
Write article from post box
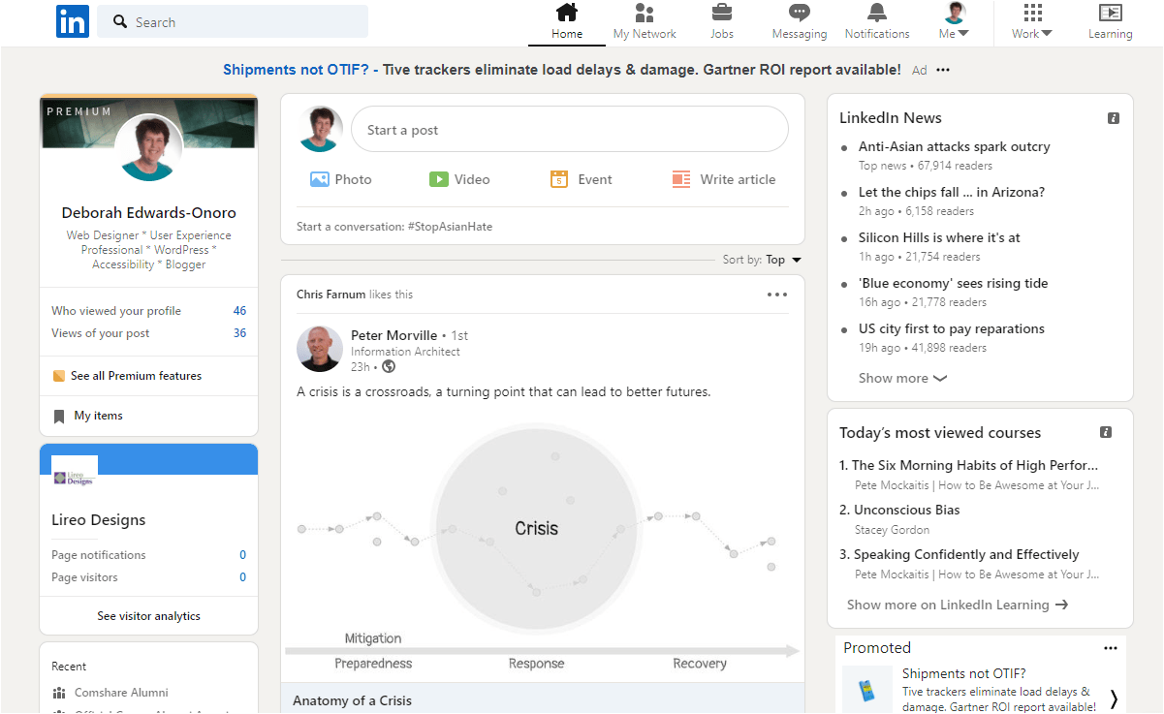(724, 179)
